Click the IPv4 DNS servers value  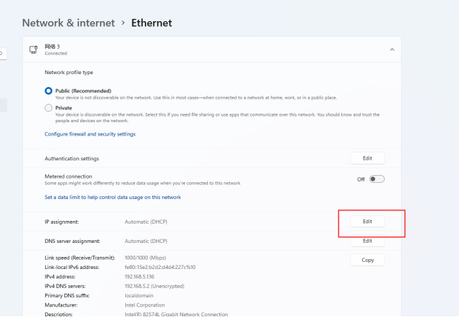154,286
